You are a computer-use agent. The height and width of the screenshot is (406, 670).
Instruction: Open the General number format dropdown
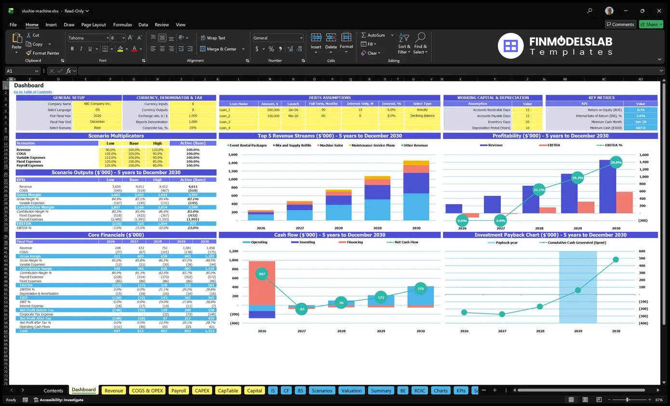tap(301, 38)
